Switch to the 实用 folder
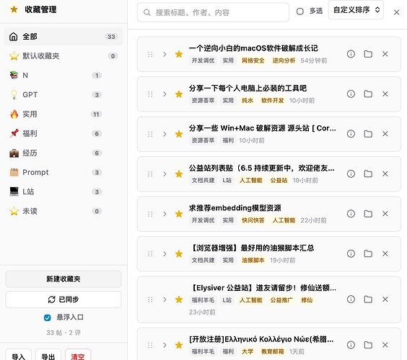This screenshot has width=407, height=360. tap(64, 114)
